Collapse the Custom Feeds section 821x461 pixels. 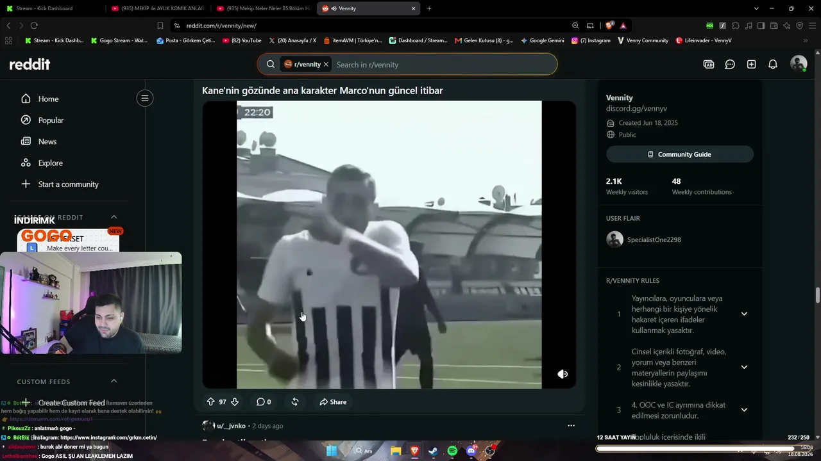114,381
